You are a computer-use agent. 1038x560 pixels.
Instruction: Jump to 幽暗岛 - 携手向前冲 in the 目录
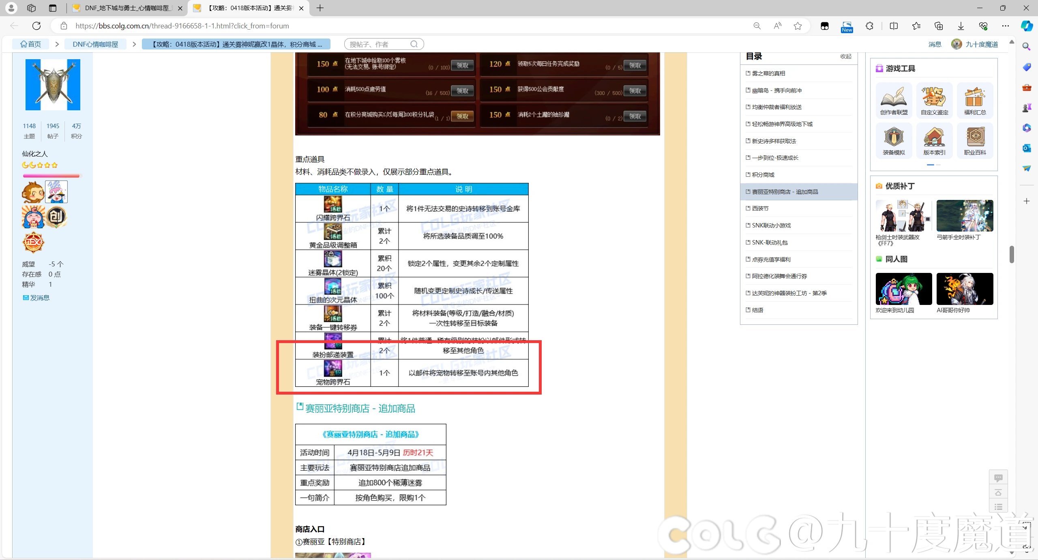(x=776, y=90)
